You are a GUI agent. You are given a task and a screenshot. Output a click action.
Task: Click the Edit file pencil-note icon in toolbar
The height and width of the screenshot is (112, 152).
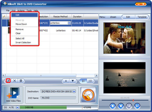click(8, 81)
